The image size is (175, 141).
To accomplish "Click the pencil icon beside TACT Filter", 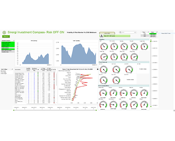I will [x=12, y=69].
